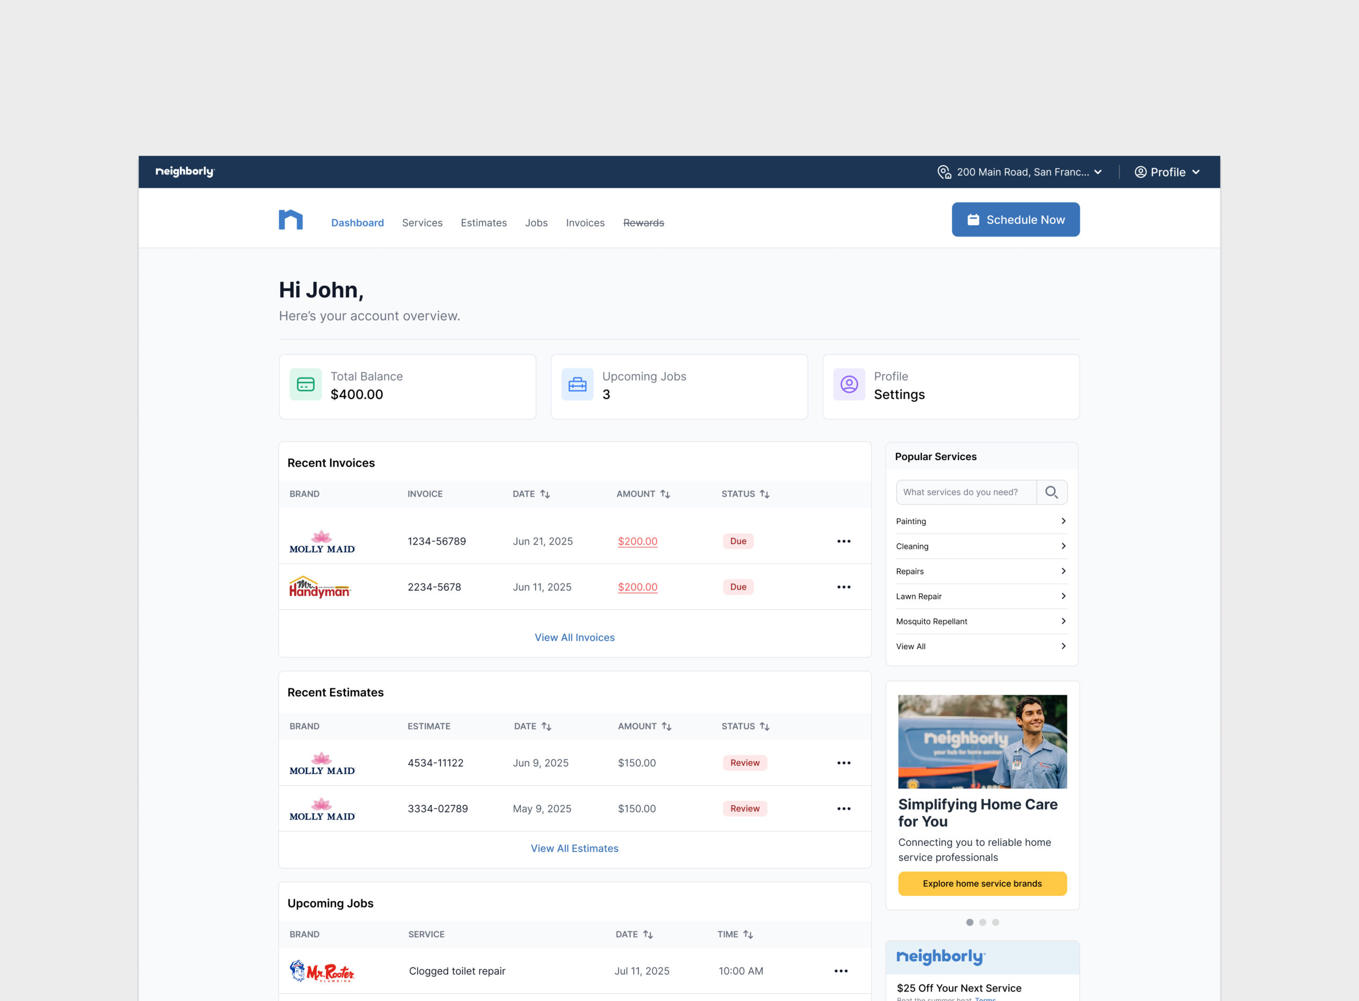The height and width of the screenshot is (1001, 1359).
Task: Expand the Lawn Repair service chevron
Action: tap(1063, 596)
